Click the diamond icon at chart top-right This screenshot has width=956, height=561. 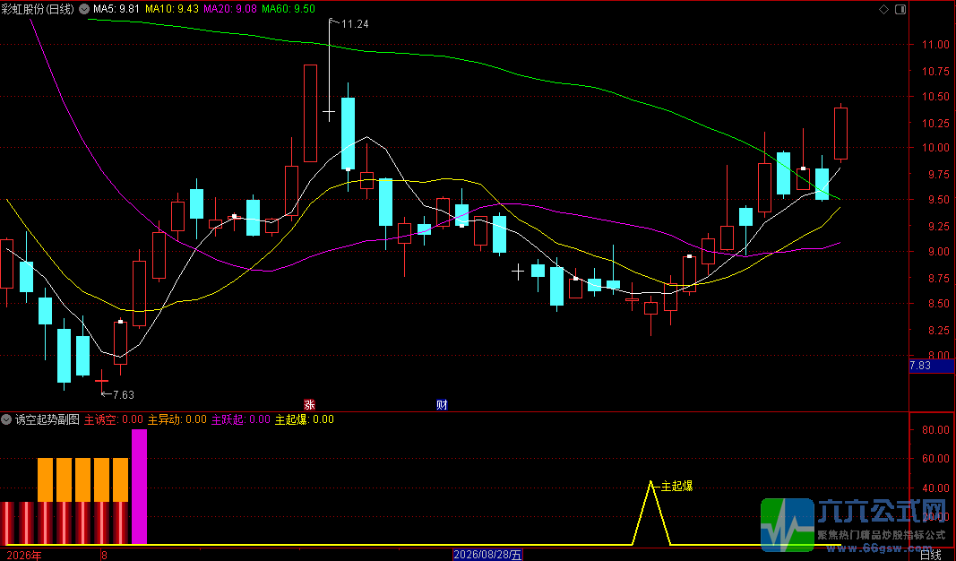tap(883, 9)
